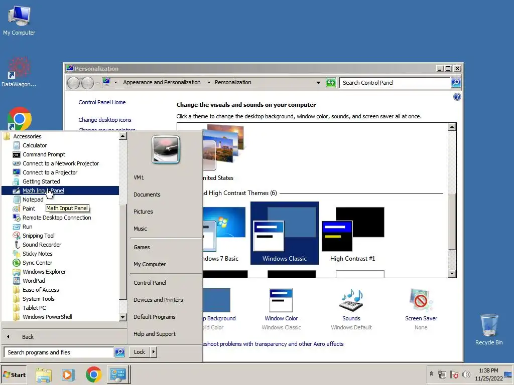Image resolution: width=514 pixels, height=385 pixels.
Task: Open Remote Desktop Connection
Action: [x=56, y=218]
